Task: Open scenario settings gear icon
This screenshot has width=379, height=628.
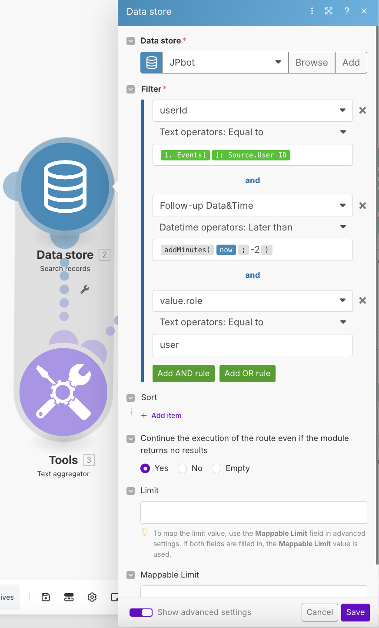Action: click(92, 597)
